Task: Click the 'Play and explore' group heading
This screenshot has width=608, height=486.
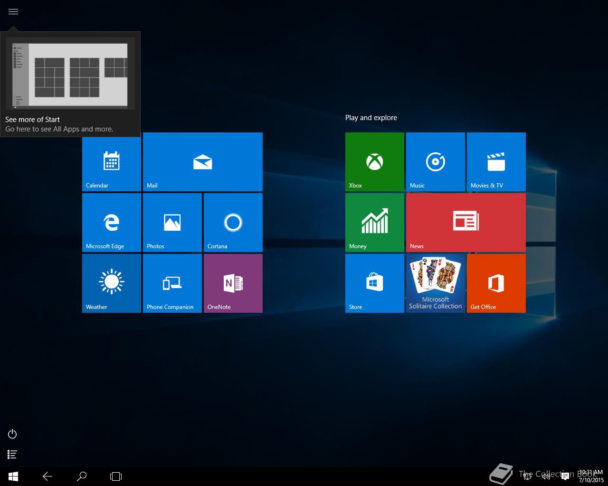Action: pos(371,118)
